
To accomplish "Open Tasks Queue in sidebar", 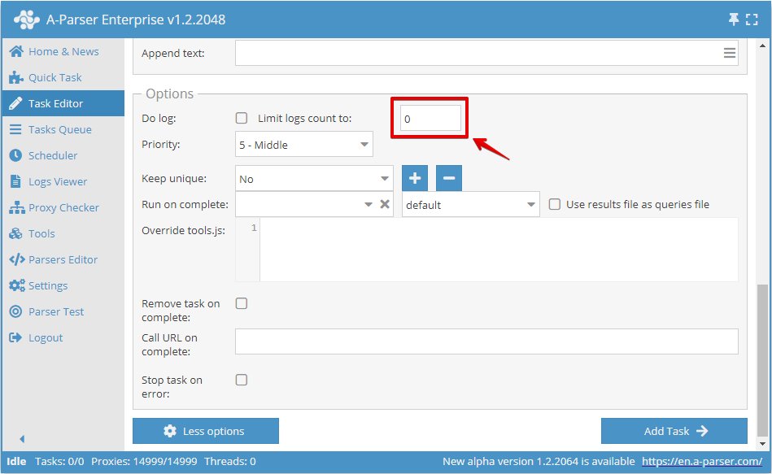I will [x=59, y=129].
